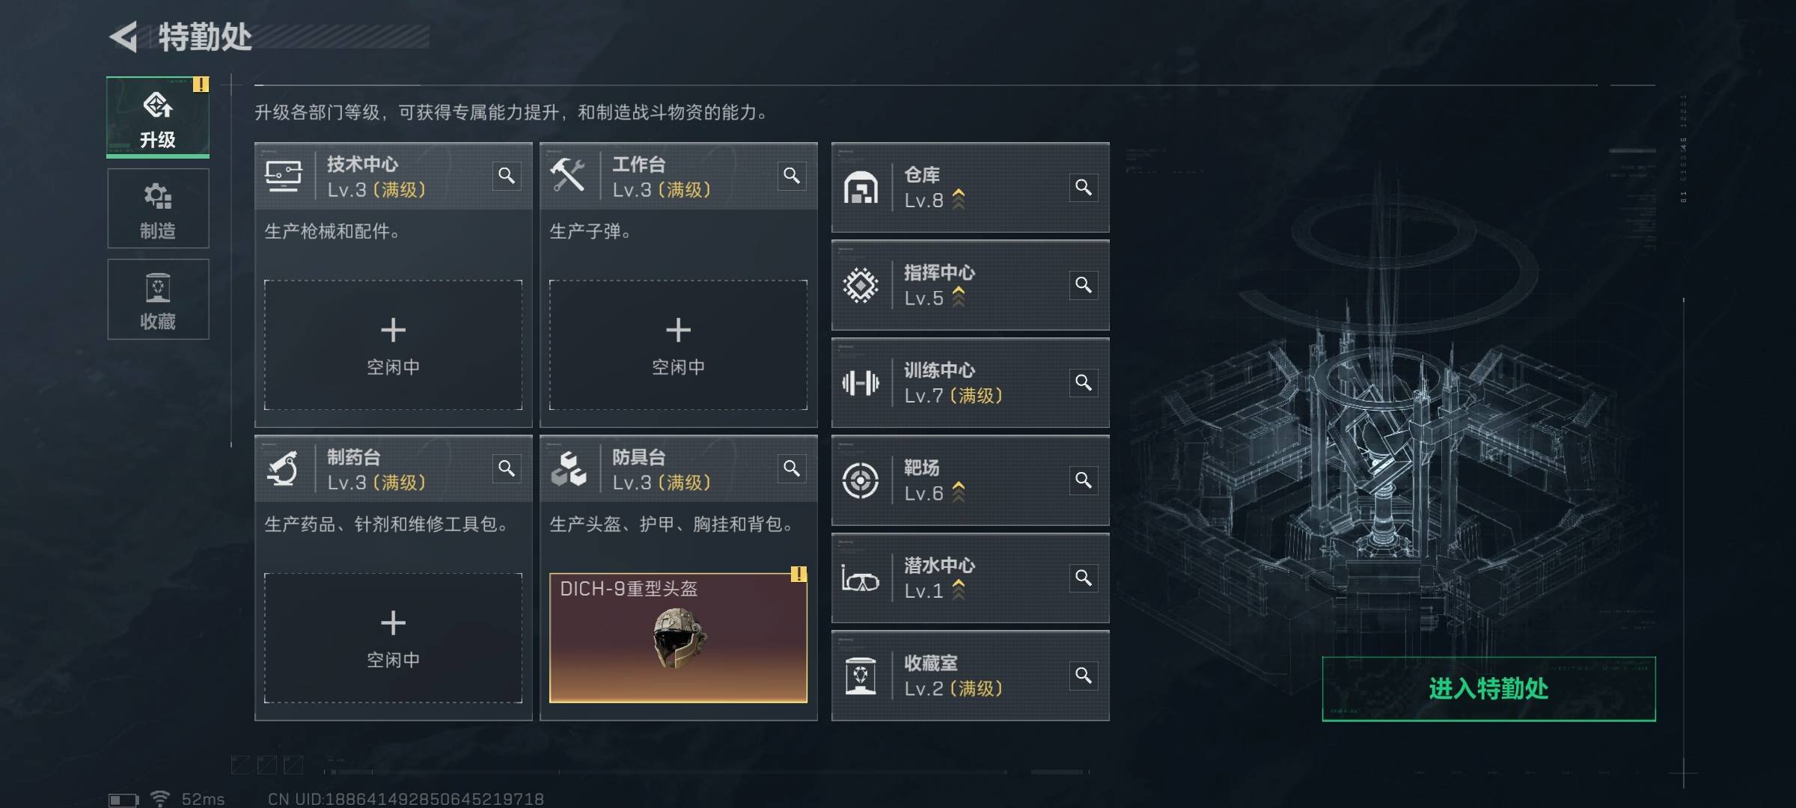Click the back arrow beside 特勤处

coord(125,37)
